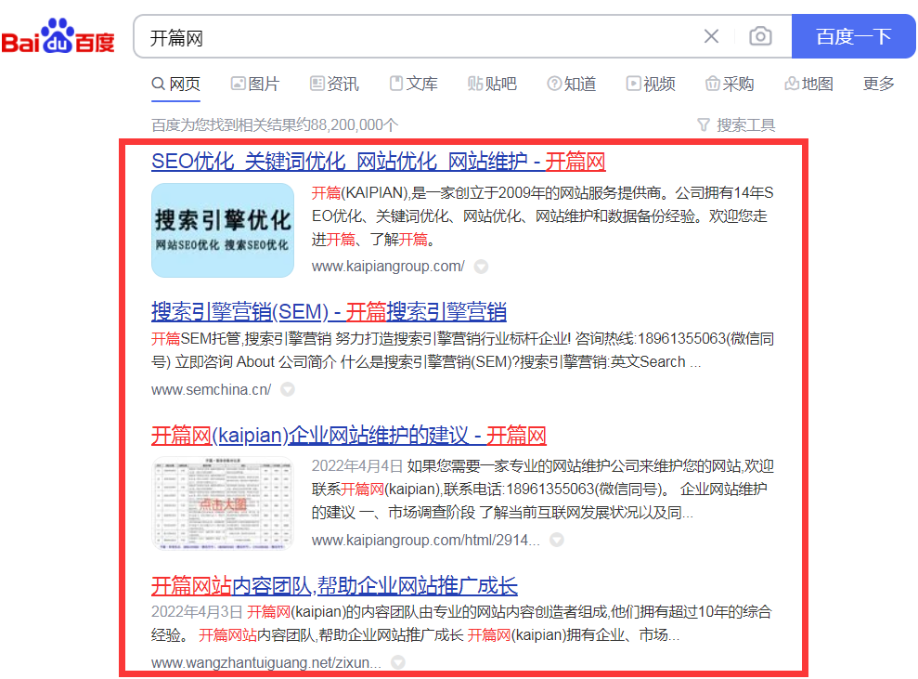Clear the search box with X icon
This screenshot has width=918, height=679.
coord(711,36)
